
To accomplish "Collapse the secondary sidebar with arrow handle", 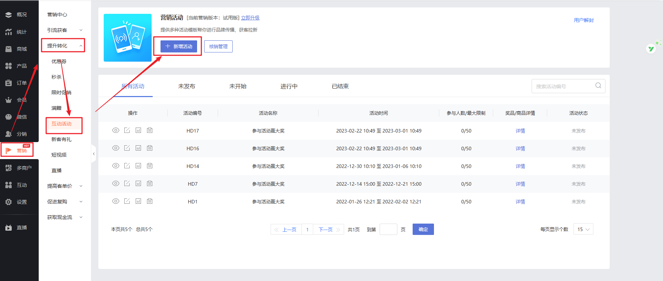I will (x=94, y=154).
